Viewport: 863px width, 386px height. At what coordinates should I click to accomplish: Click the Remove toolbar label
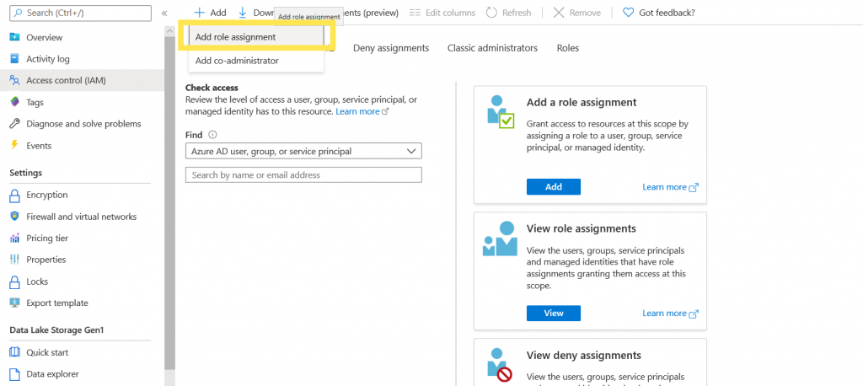tap(585, 12)
